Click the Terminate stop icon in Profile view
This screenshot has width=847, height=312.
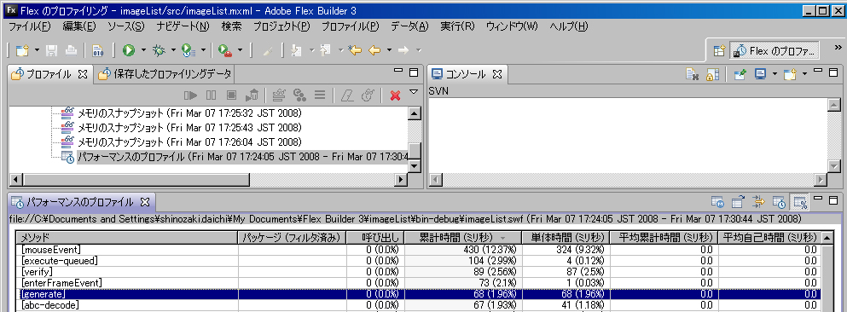(x=231, y=95)
